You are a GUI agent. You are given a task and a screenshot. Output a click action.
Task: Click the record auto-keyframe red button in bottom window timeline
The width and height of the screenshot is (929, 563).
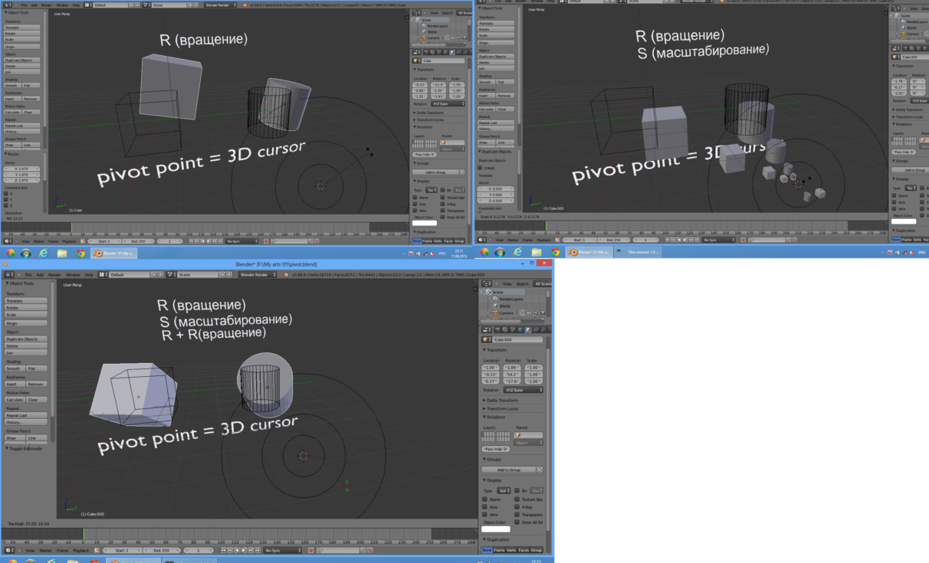coord(310,551)
